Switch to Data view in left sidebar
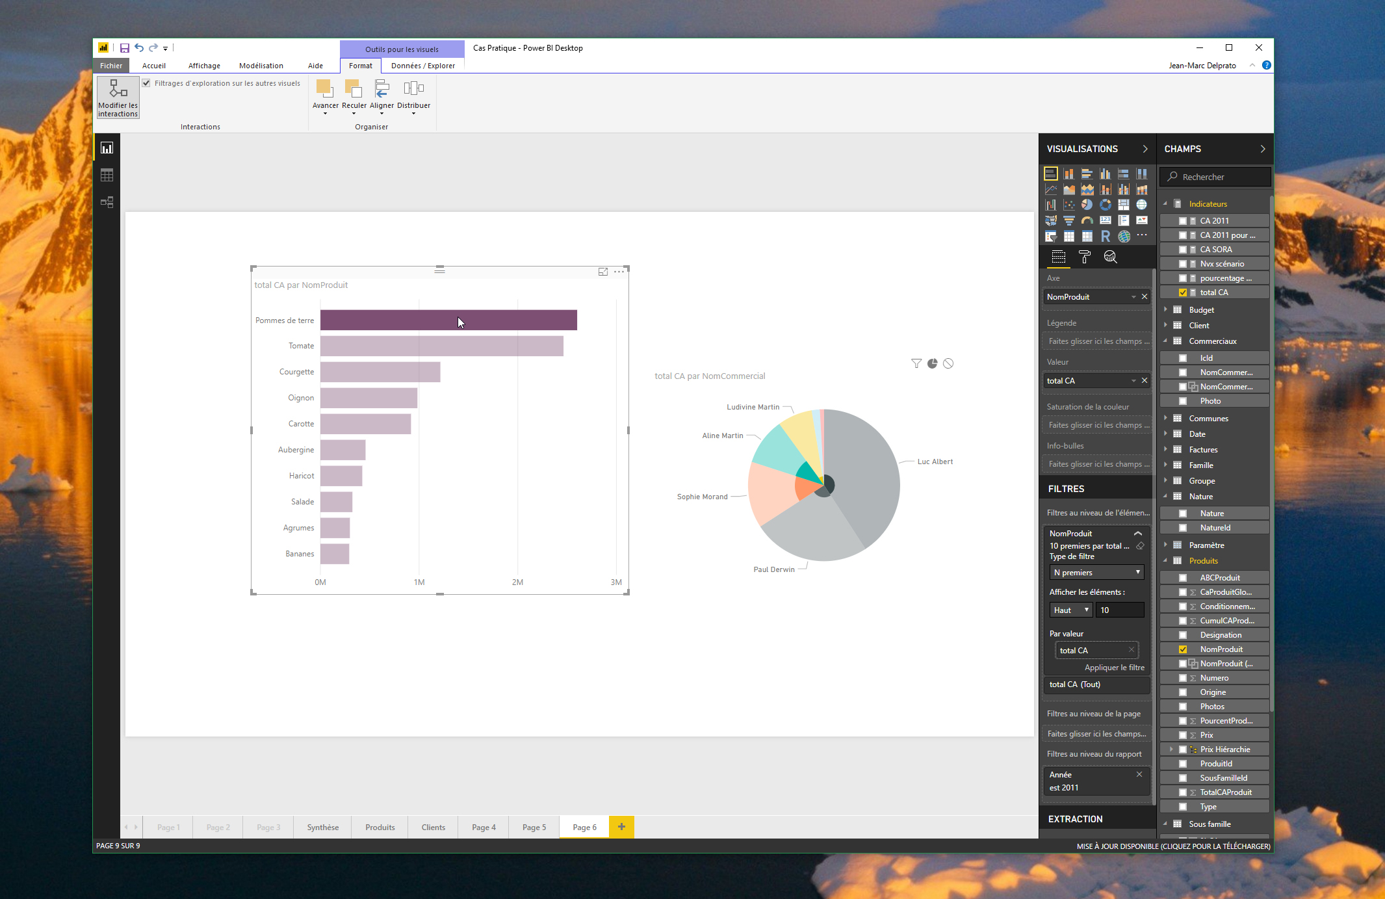This screenshot has width=1385, height=899. [107, 175]
